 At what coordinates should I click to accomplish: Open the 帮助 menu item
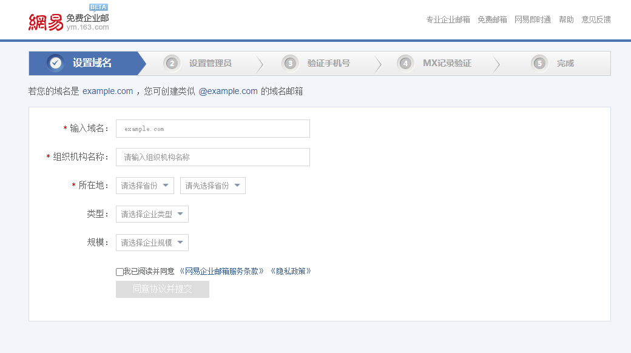566,19
